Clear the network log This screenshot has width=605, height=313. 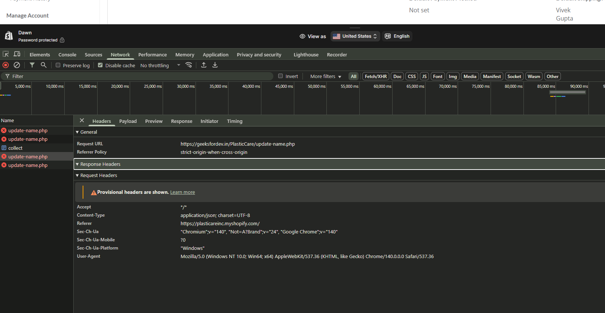pos(17,65)
